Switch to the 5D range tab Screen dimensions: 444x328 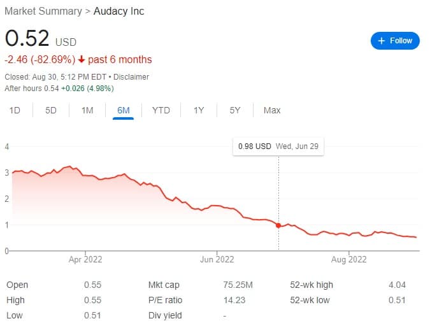51,110
